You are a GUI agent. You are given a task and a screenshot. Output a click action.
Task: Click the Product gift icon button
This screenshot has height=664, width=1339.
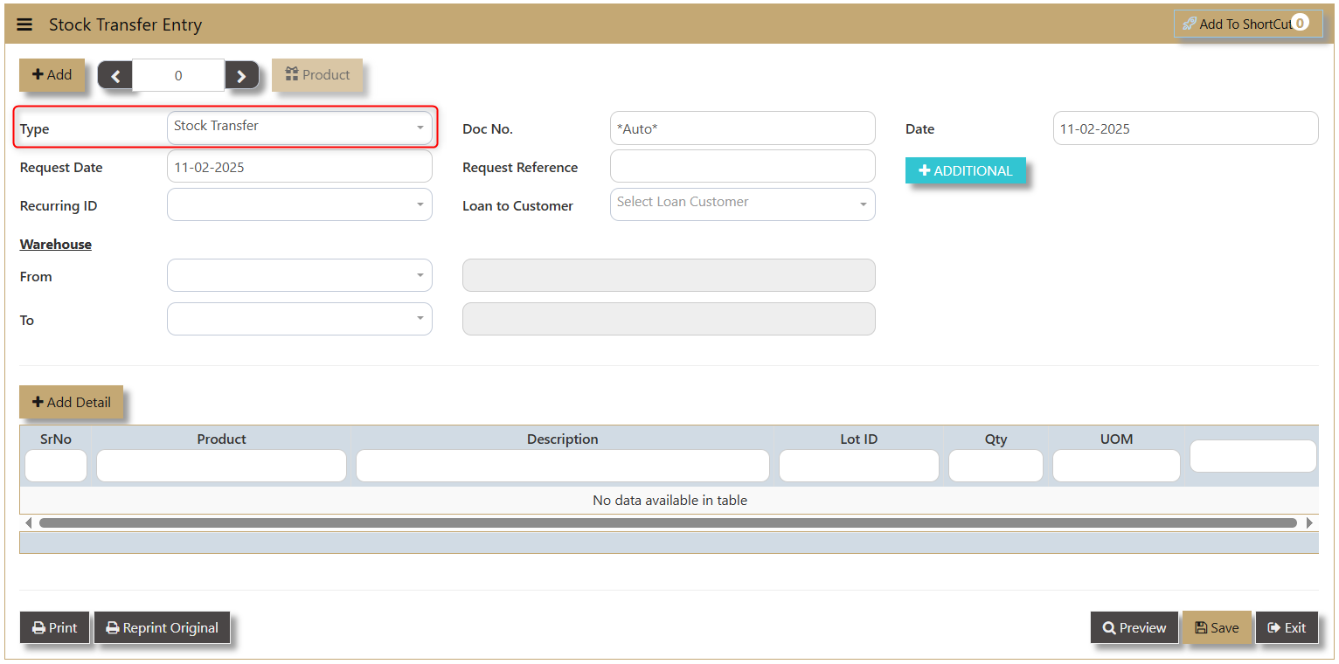[x=317, y=75]
